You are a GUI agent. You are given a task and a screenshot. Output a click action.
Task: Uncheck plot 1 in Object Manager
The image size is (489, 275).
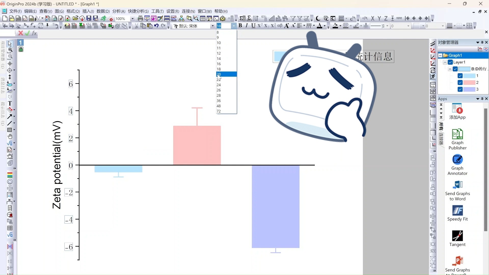point(460,76)
